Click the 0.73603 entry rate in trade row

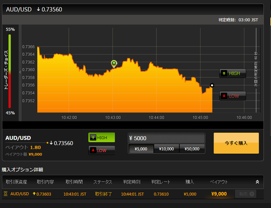click(43, 194)
